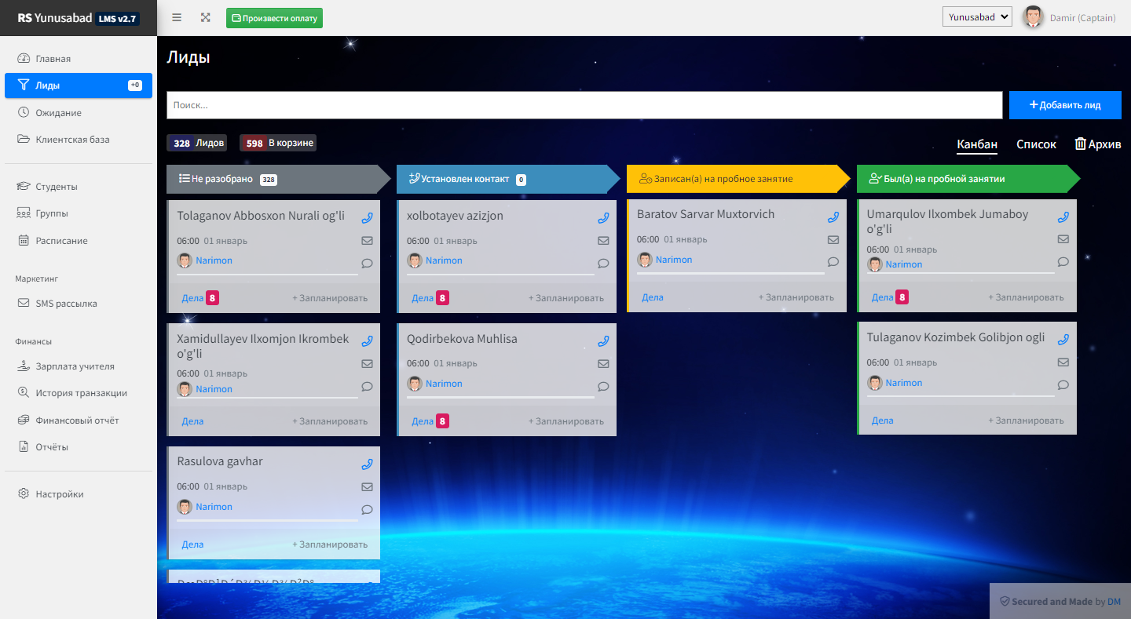Click Дела link on Tulaganov Kozimbek card
The height and width of the screenshot is (619, 1131).
point(882,421)
